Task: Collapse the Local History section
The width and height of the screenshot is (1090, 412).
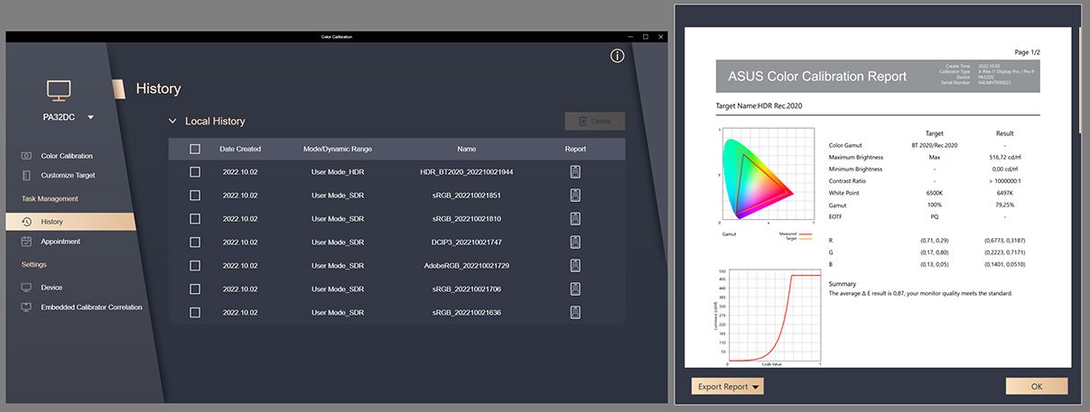Action: [x=172, y=121]
